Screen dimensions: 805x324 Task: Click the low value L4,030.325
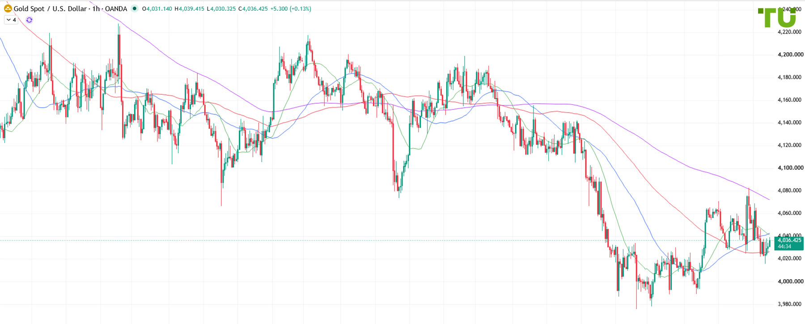click(221, 8)
